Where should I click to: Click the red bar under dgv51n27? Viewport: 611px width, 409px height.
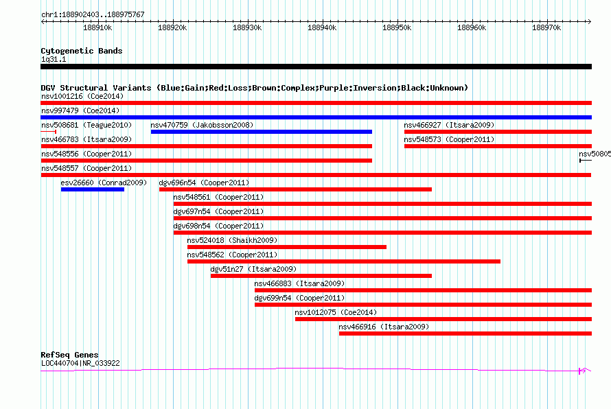click(321, 276)
